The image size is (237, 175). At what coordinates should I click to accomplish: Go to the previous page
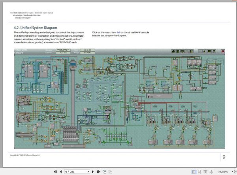pyautogui.click(x=61, y=172)
